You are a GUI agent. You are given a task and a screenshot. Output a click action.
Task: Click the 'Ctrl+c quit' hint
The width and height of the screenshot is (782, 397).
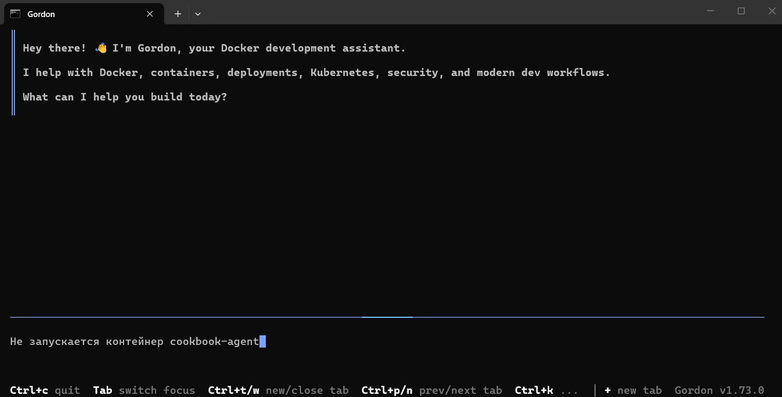45,391
